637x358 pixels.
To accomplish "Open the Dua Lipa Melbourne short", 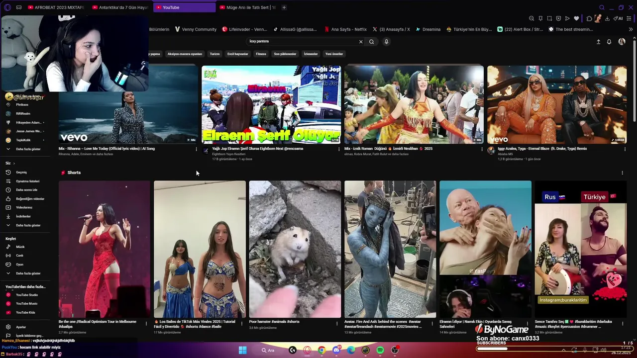I will 105,249.
